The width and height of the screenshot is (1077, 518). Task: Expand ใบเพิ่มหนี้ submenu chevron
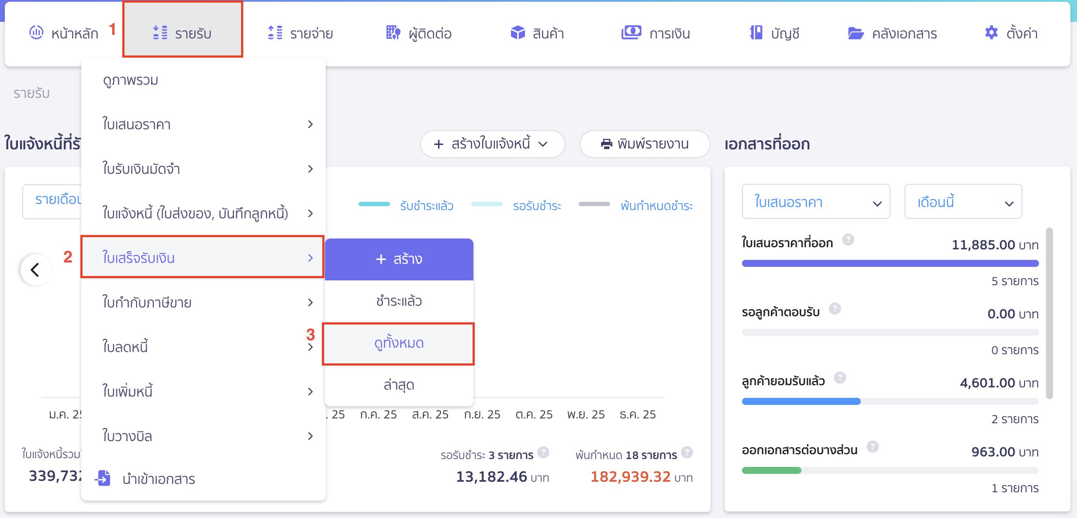(311, 392)
